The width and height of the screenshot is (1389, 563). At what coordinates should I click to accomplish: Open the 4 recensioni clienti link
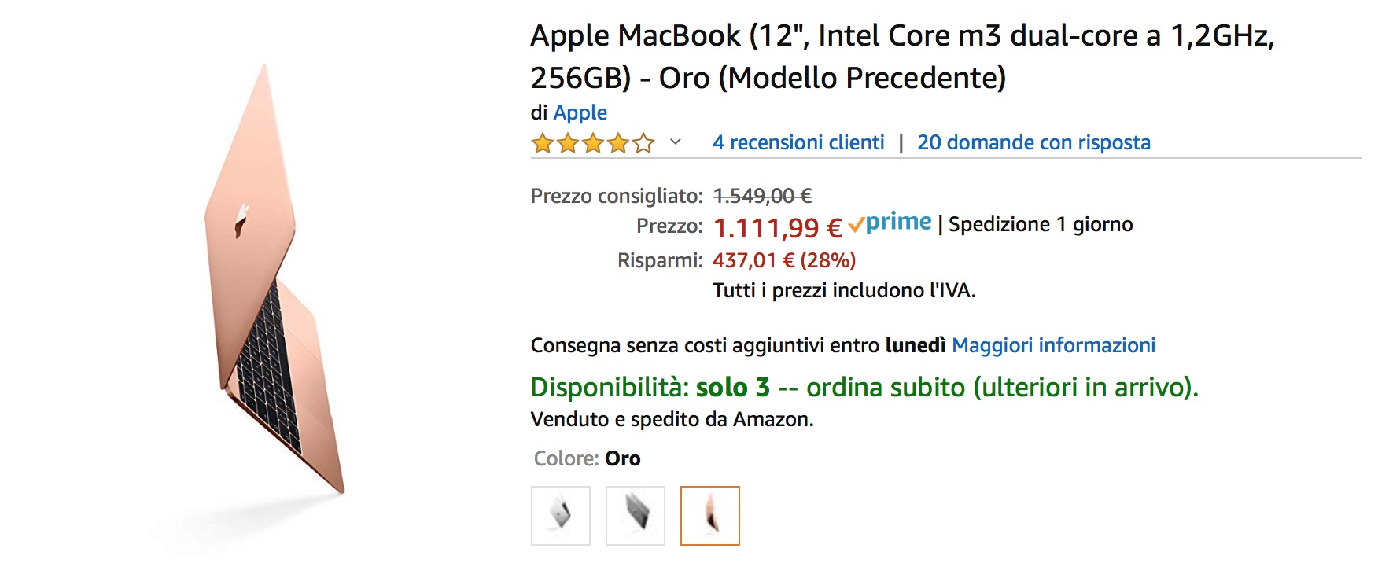pyautogui.click(x=798, y=142)
